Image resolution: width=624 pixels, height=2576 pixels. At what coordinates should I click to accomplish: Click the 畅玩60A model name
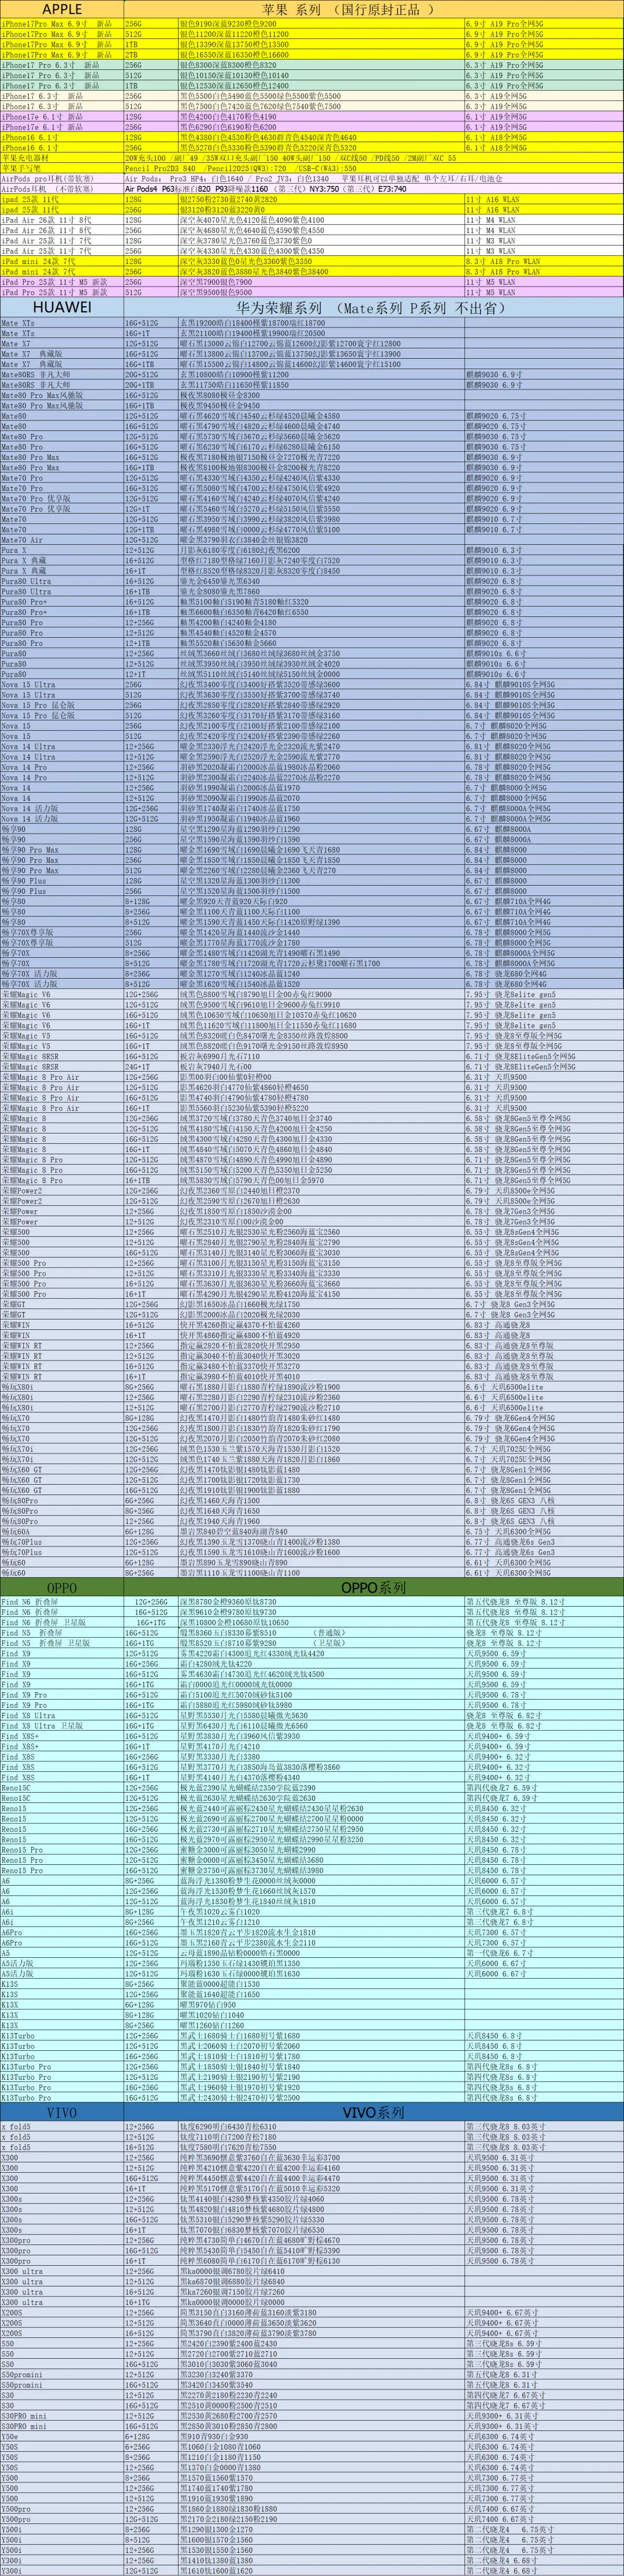point(15,1531)
